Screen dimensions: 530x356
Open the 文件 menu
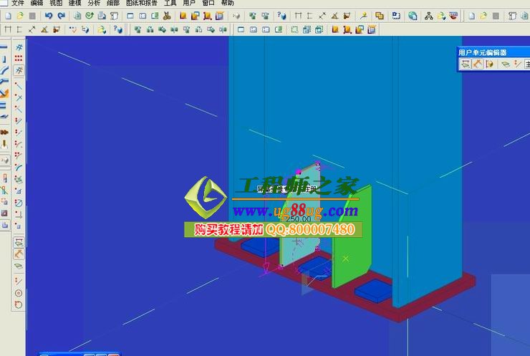[x=18, y=4]
